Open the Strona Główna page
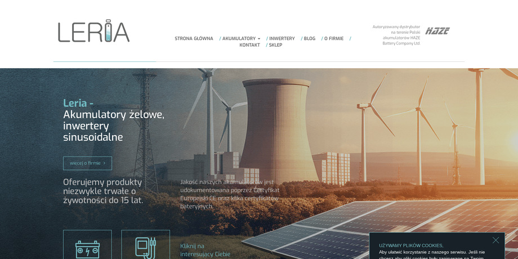Viewport: 518px width, 259px height. [x=194, y=39]
